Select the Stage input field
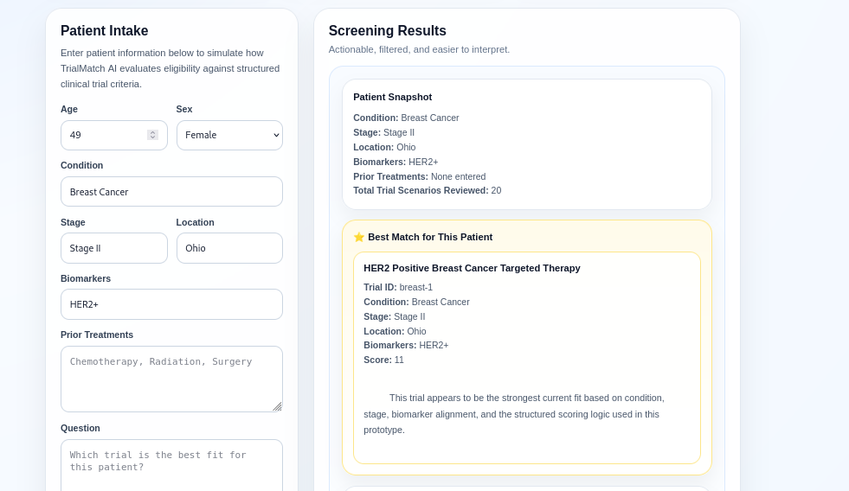Screen dimensions: 849x491 click(113, 248)
